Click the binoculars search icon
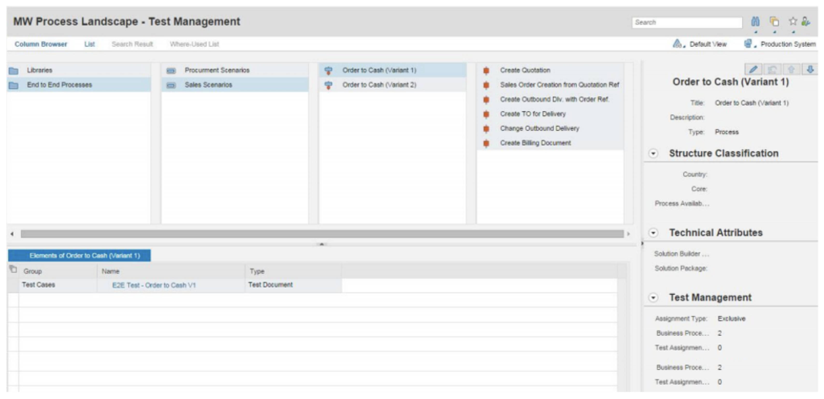Image resolution: width=824 pixels, height=399 pixels. [755, 22]
